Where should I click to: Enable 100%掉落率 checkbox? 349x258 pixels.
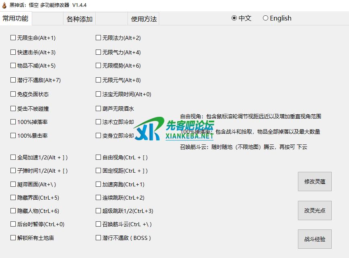point(13,122)
